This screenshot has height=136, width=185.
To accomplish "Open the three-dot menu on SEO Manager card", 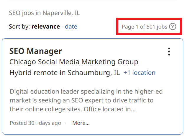I will pos(169,52).
